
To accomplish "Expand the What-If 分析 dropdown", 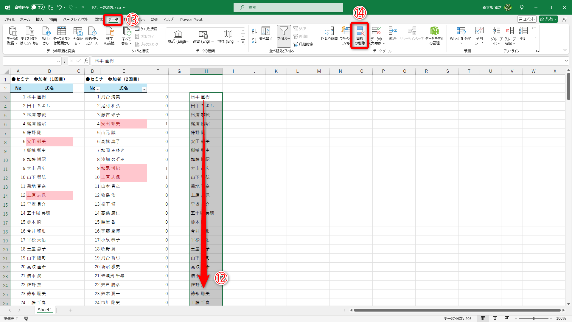I will [x=461, y=39].
